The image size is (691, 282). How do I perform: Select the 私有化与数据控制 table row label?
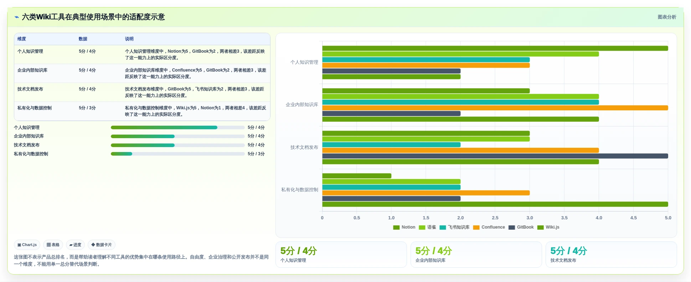coord(35,108)
